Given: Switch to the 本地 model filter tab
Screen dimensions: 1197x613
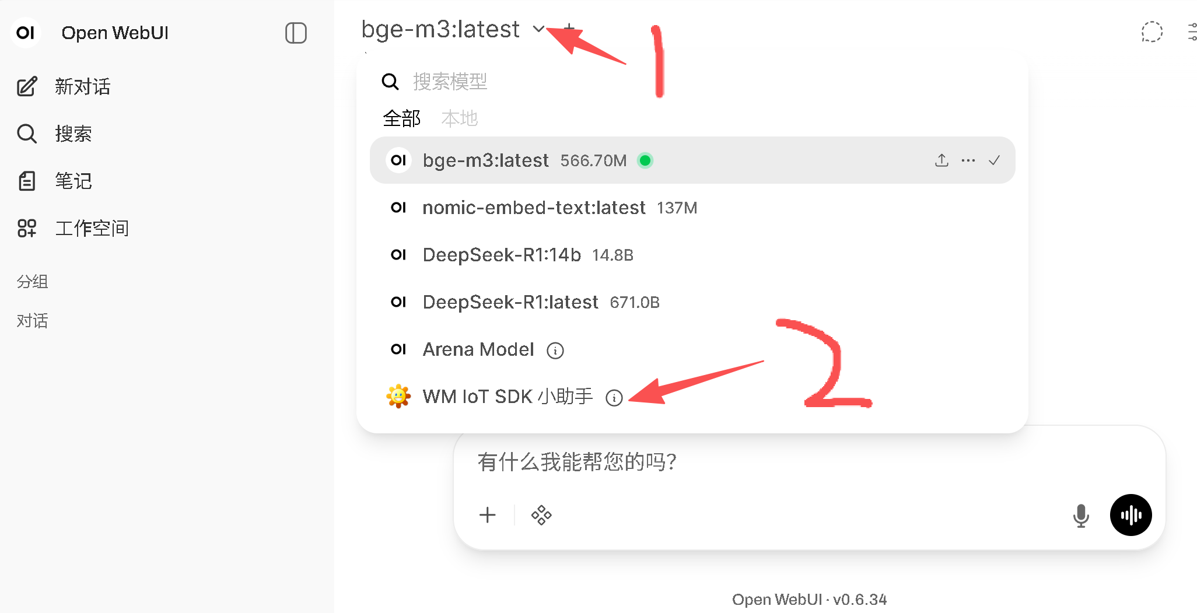Looking at the screenshot, I should tap(459, 118).
